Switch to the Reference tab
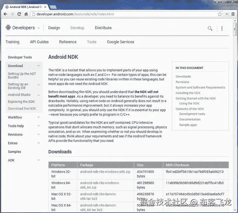This screenshot has width=238, height=213. (x=68, y=42)
